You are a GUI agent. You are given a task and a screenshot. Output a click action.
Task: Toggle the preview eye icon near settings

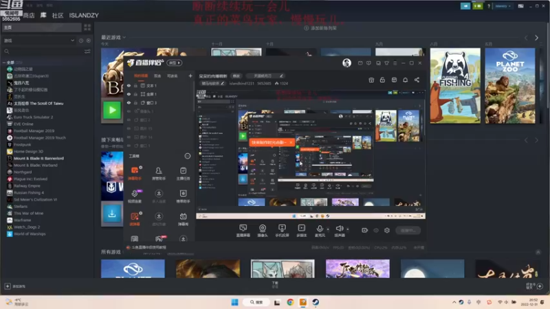click(x=375, y=230)
